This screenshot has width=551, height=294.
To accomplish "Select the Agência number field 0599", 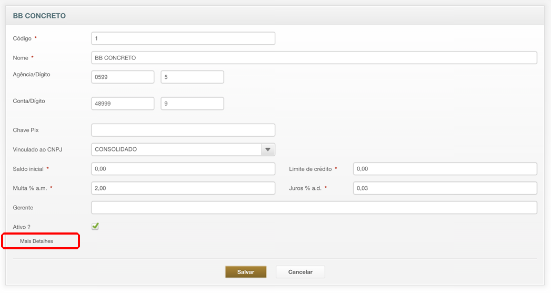I will click(123, 77).
